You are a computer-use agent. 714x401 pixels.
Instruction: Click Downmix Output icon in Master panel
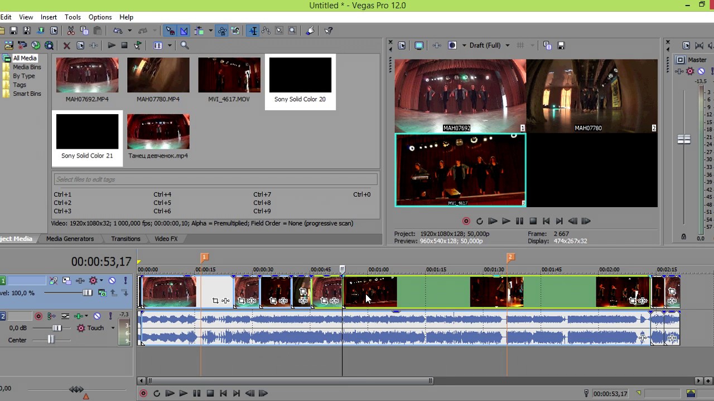[699, 46]
